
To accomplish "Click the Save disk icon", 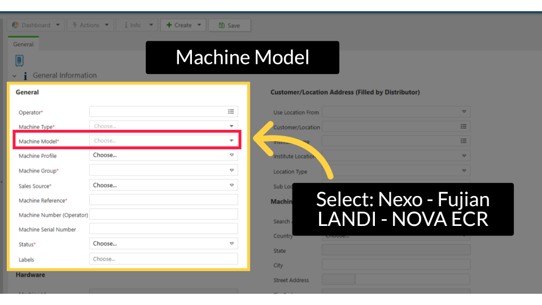I will 221,25.
